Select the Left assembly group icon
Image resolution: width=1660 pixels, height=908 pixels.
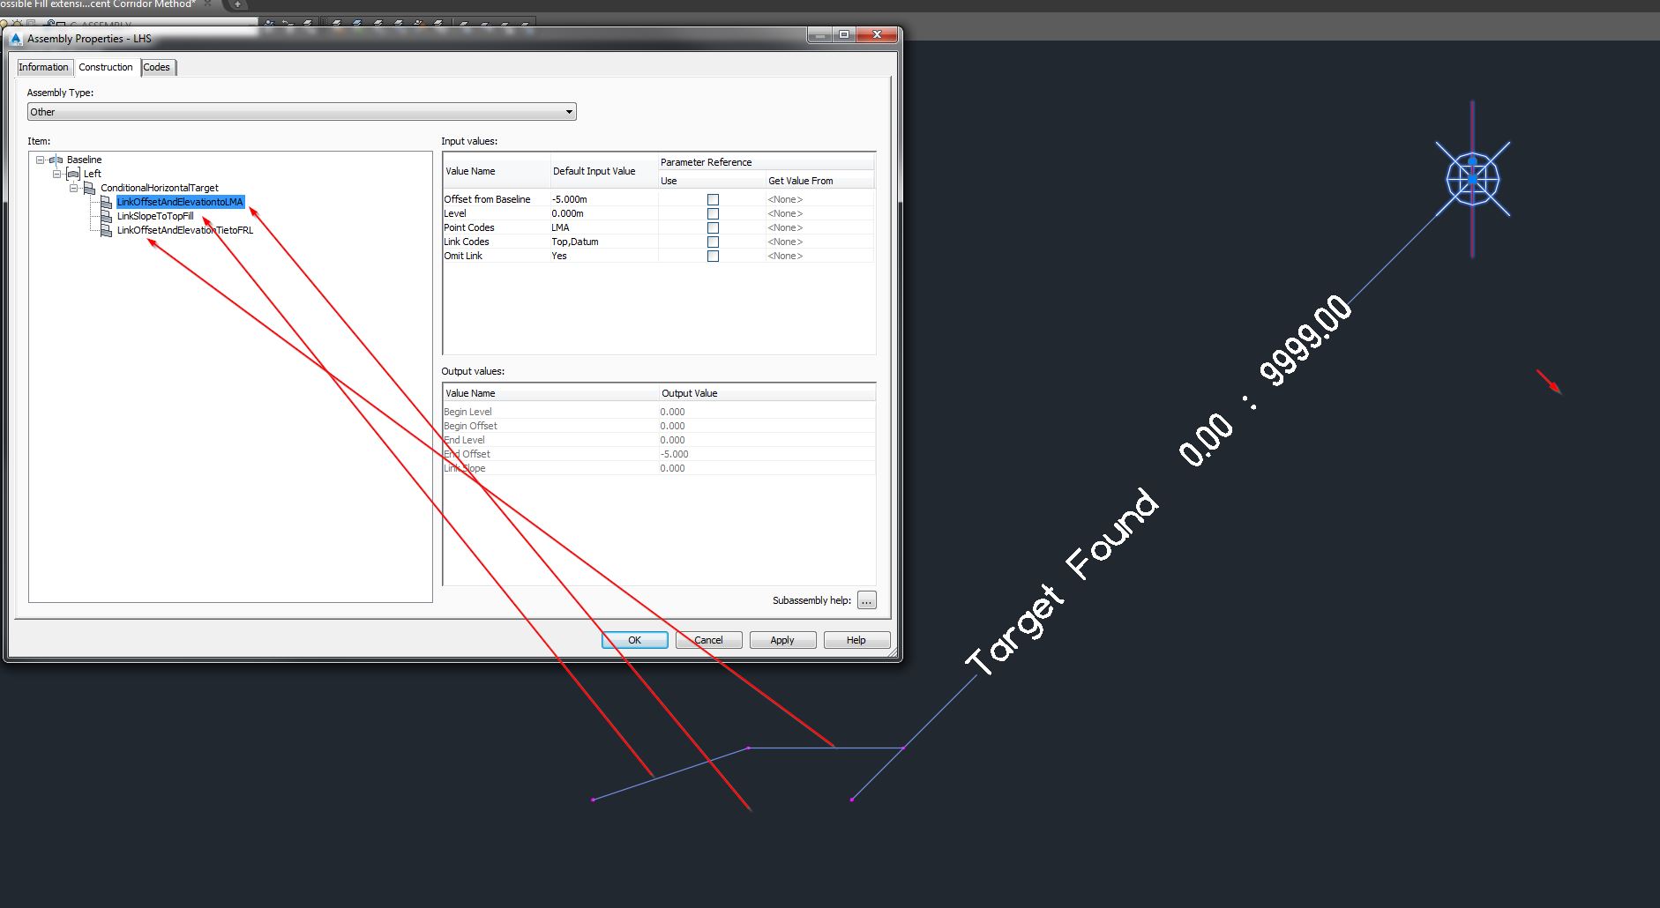pos(74,174)
